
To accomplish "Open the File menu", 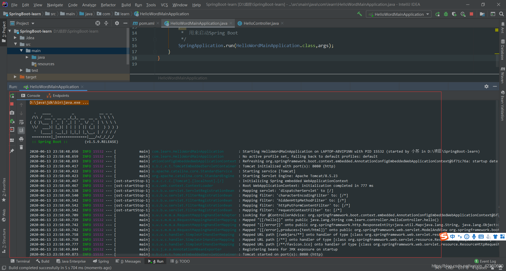I will point(14,5).
